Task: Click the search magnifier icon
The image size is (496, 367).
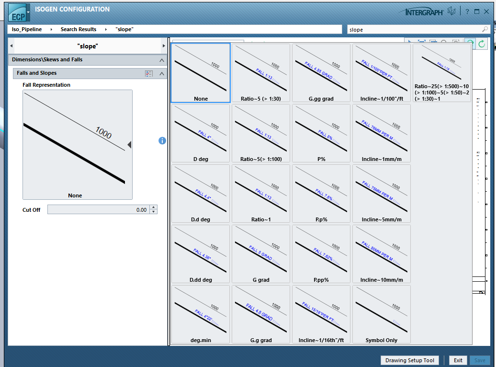Action: pyautogui.click(x=485, y=29)
